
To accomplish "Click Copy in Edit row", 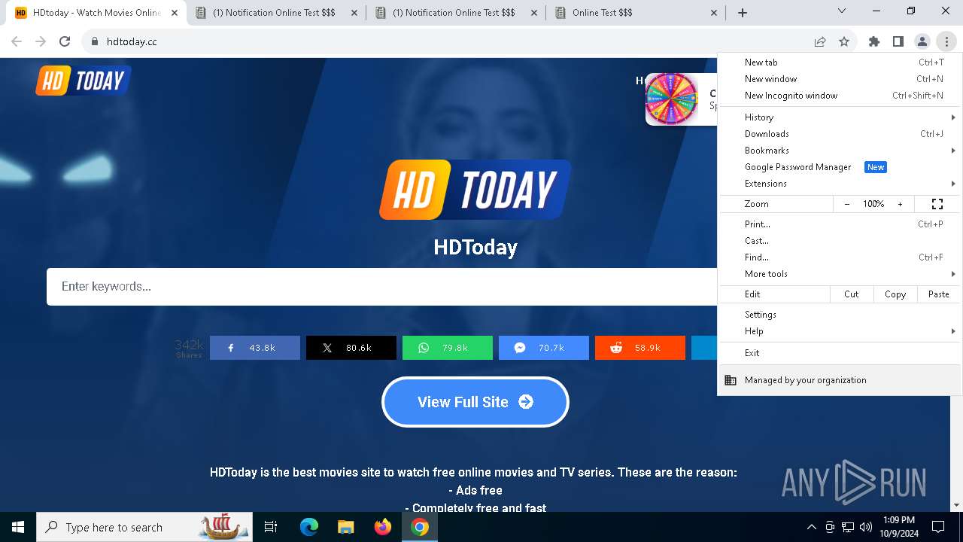I will [895, 294].
